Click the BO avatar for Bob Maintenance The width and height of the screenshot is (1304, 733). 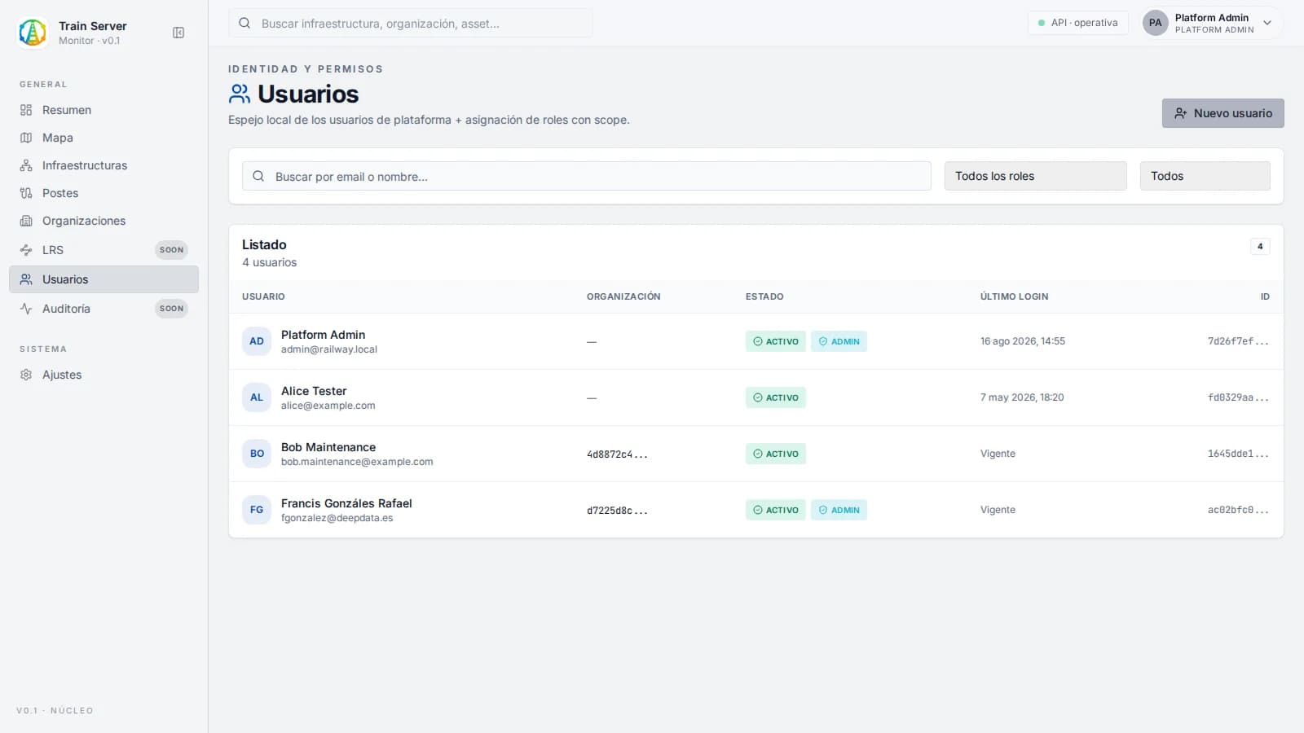pos(257,454)
